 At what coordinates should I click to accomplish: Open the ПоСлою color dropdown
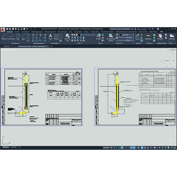point(127,35)
